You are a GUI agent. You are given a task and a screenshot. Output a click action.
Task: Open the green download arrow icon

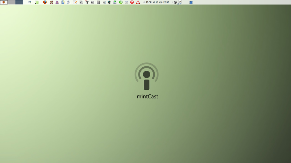115,2
